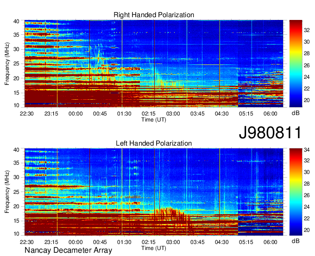Viewport: 315px width, 256px height.
Task: Click the 22:30 time tick on Left Handed plot
Action: pyautogui.click(x=27, y=242)
